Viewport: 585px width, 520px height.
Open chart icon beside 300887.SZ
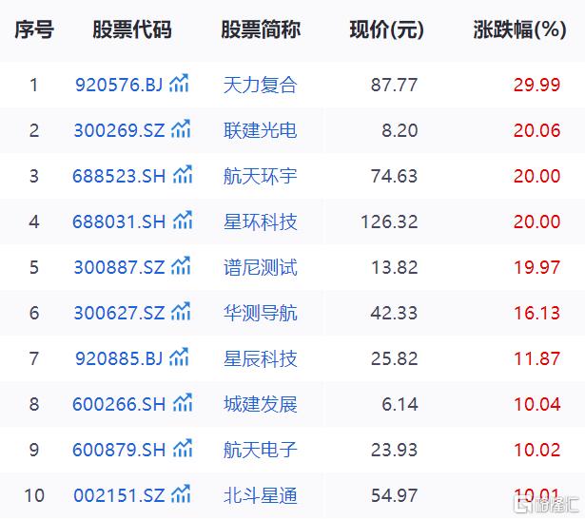coord(181,266)
